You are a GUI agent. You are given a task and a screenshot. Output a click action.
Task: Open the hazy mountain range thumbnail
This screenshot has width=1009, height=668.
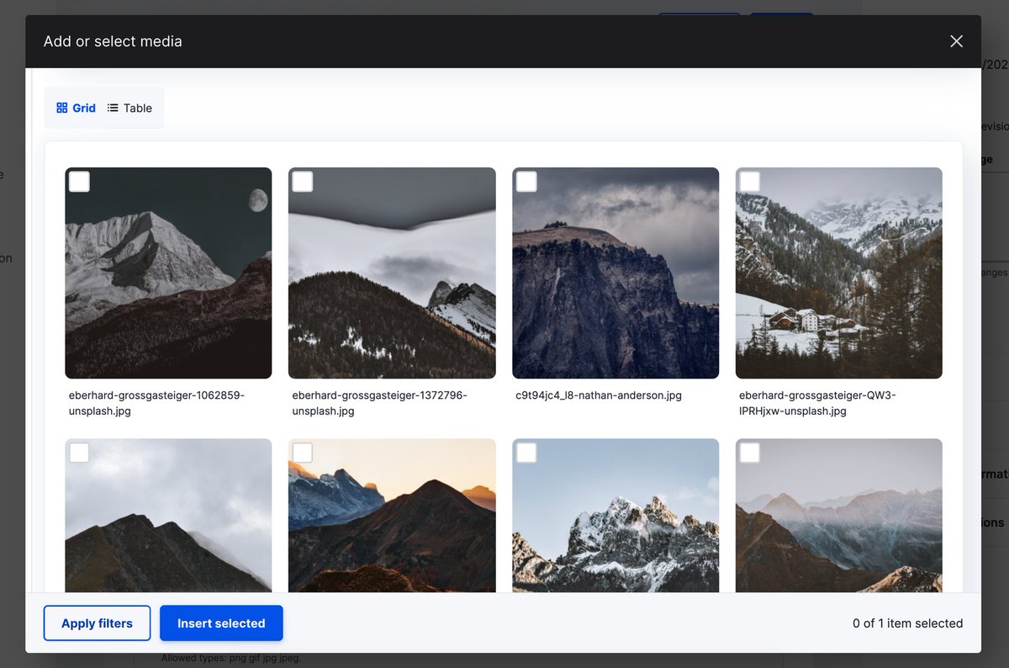click(x=839, y=516)
